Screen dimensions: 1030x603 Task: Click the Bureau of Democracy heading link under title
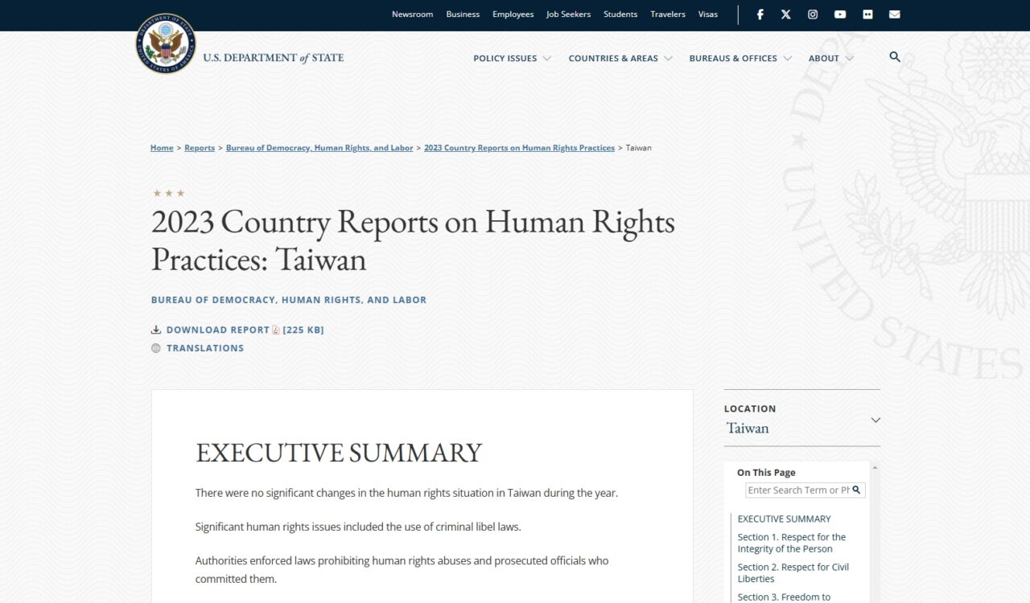point(289,300)
